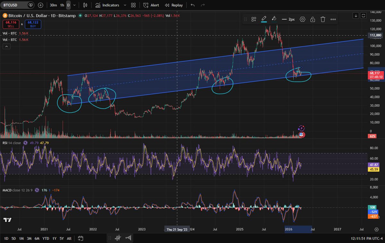This screenshot has width=385, height=243.
Task: Undo the last chart action
Action: [x=193, y=5]
